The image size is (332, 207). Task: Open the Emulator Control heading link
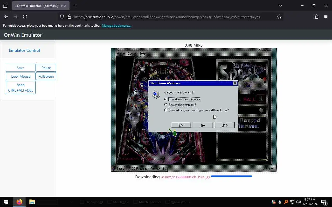[24, 50]
